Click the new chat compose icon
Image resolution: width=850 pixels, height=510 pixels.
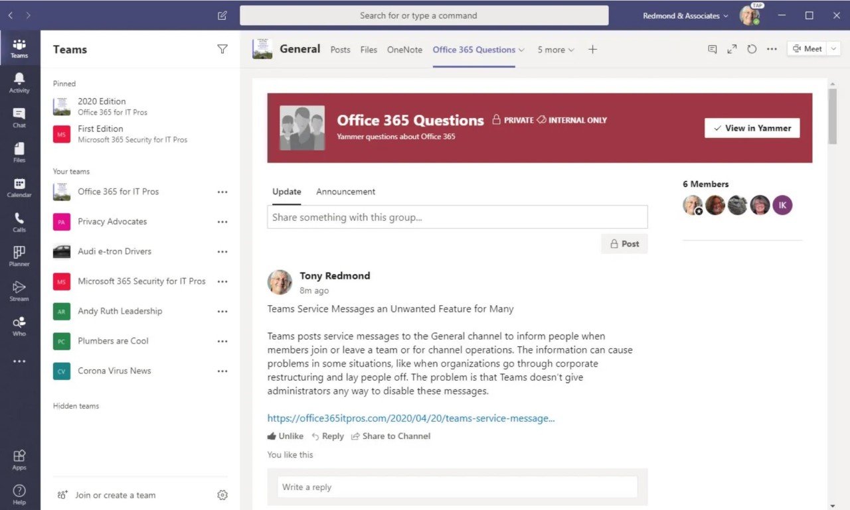222,15
